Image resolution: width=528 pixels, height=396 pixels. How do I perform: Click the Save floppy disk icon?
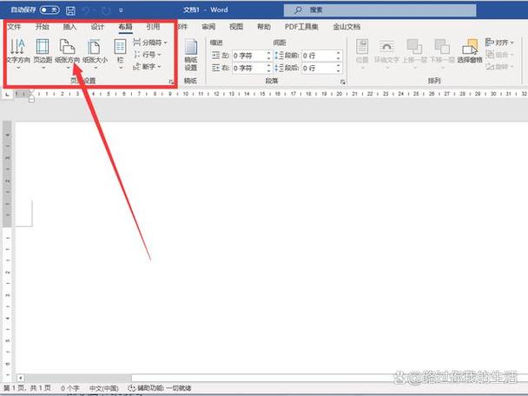[70, 10]
